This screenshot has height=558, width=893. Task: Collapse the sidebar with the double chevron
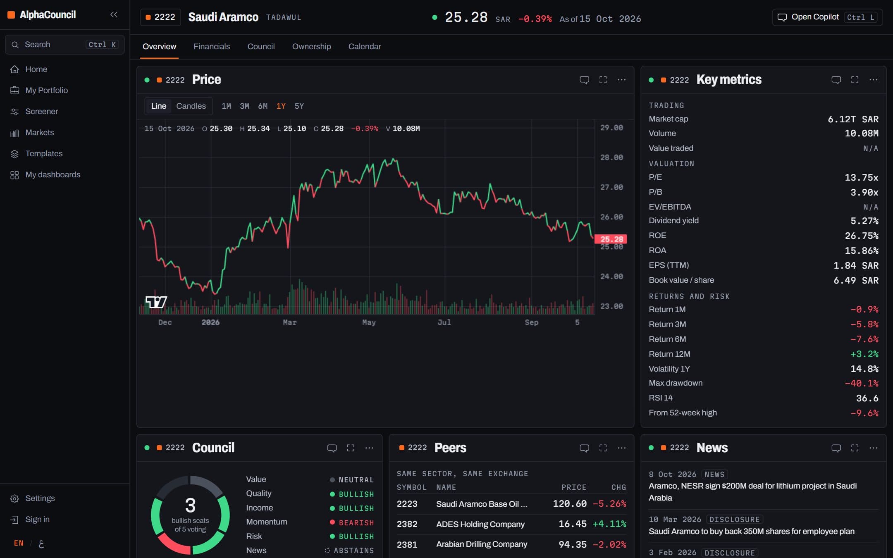pos(114,15)
